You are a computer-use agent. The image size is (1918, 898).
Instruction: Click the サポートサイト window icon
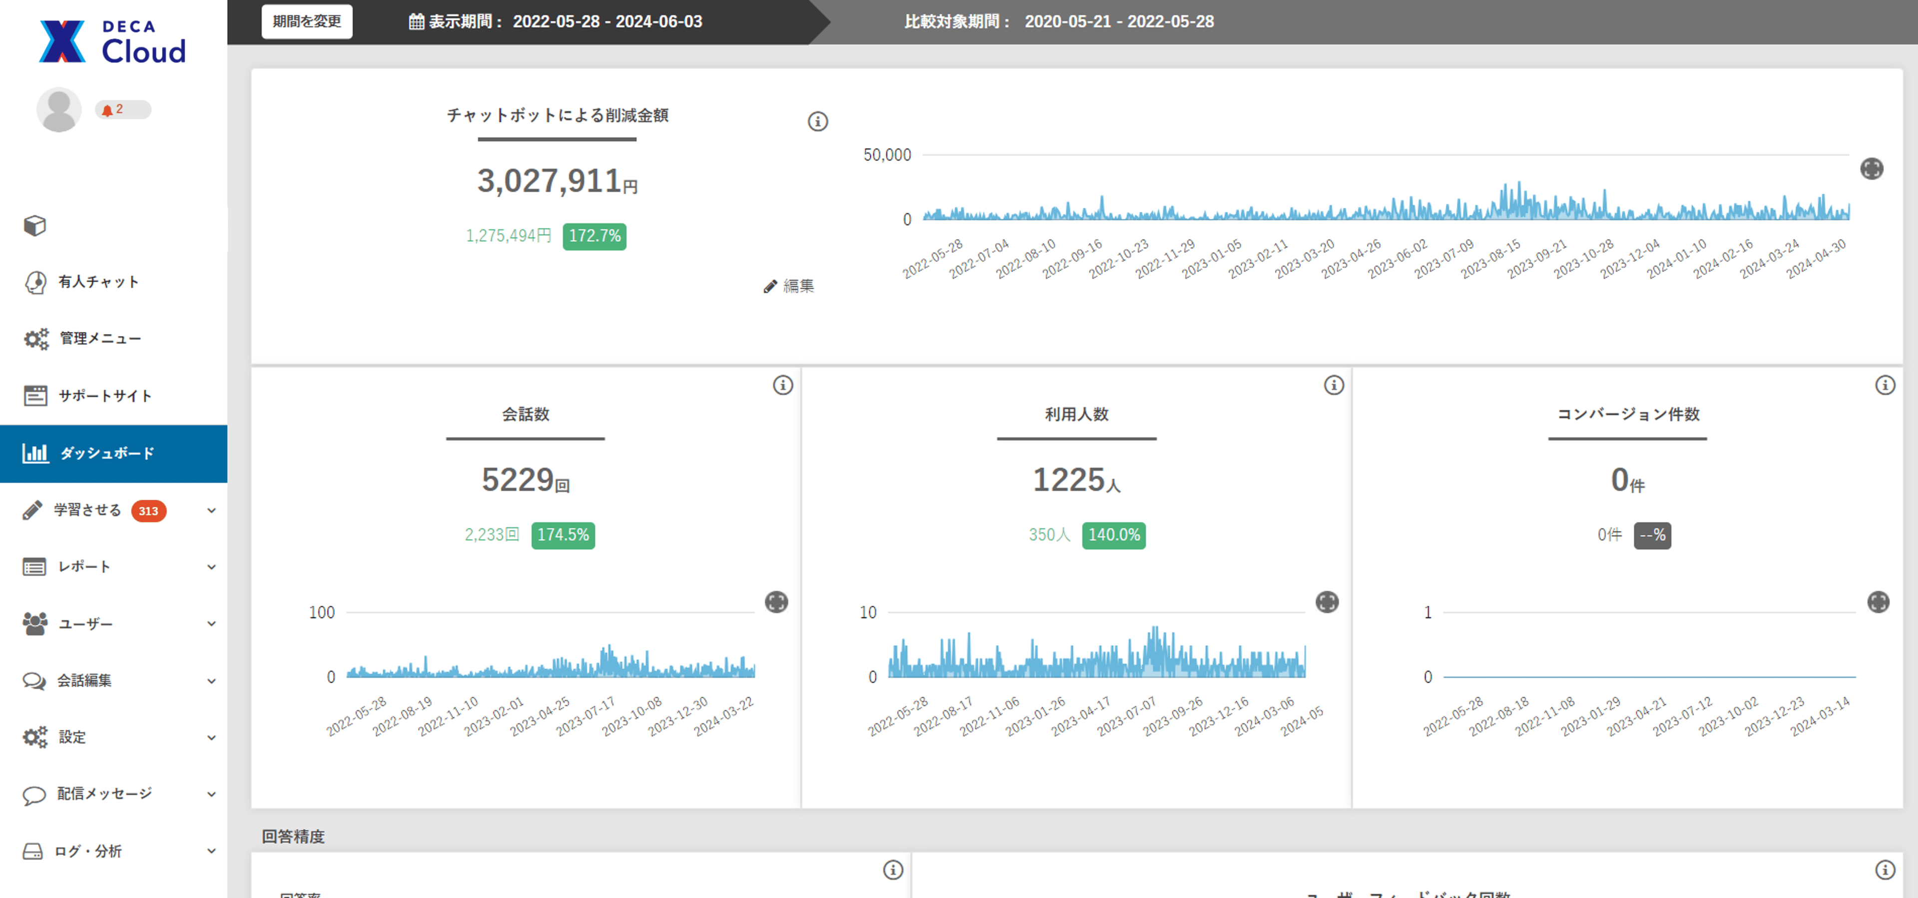click(x=35, y=396)
